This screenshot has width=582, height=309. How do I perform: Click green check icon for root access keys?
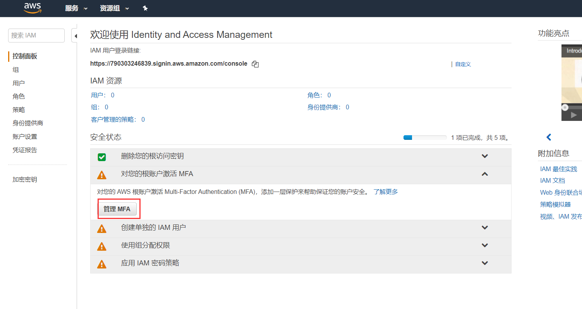pyautogui.click(x=102, y=157)
